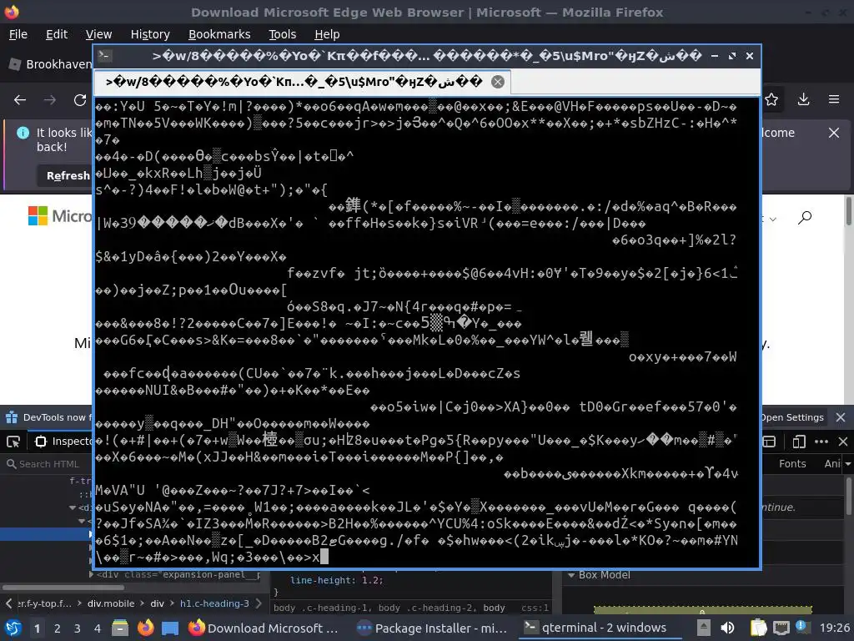Click the search magnifier on Microsoft page
Viewport: 854px width, 641px height.
pyautogui.click(x=805, y=218)
